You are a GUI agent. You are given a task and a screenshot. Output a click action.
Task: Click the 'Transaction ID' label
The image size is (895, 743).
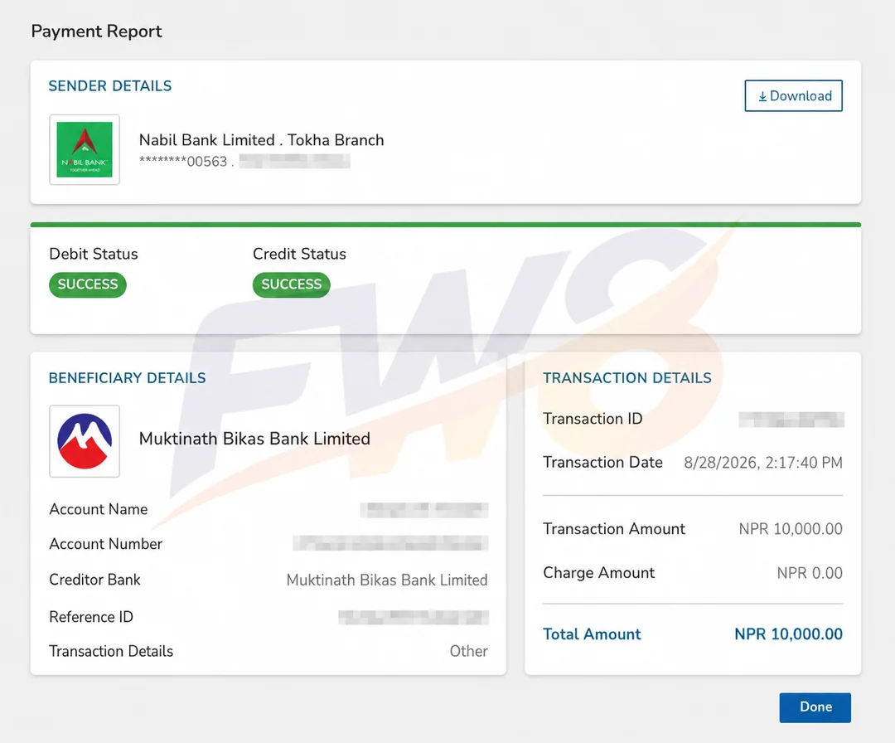[x=593, y=419]
